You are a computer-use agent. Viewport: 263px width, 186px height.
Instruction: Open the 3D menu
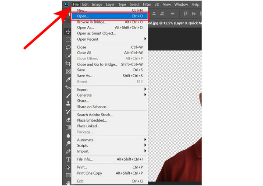(157, 4)
